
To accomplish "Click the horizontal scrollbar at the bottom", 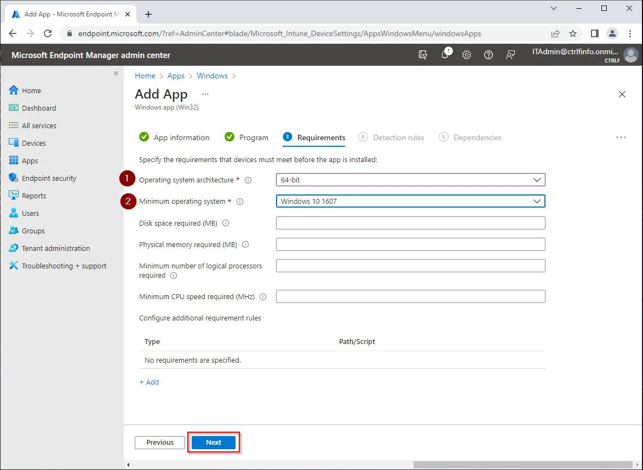I will [x=523, y=465].
